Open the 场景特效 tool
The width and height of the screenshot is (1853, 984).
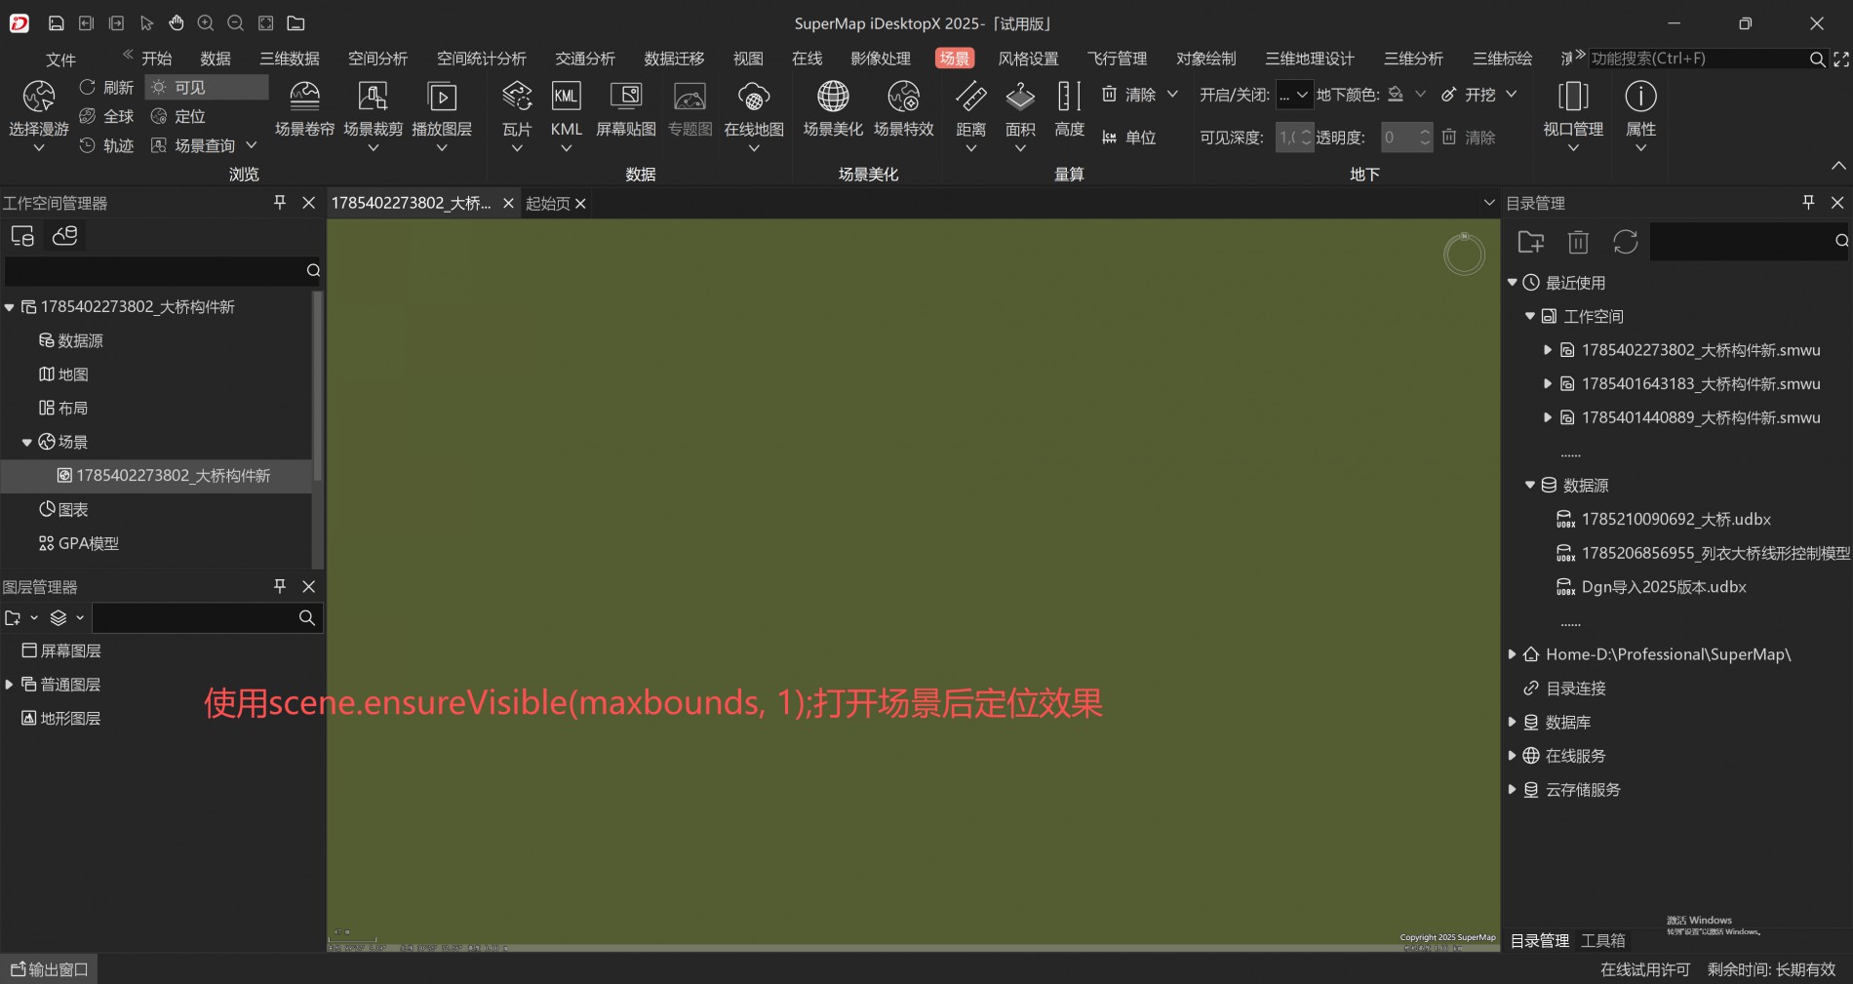pyautogui.click(x=904, y=109)
